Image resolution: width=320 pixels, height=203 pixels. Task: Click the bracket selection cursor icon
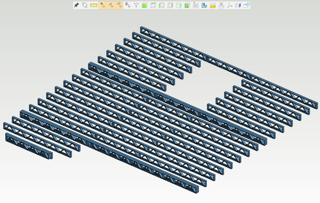pyautogui.click(x=128, y=5)
